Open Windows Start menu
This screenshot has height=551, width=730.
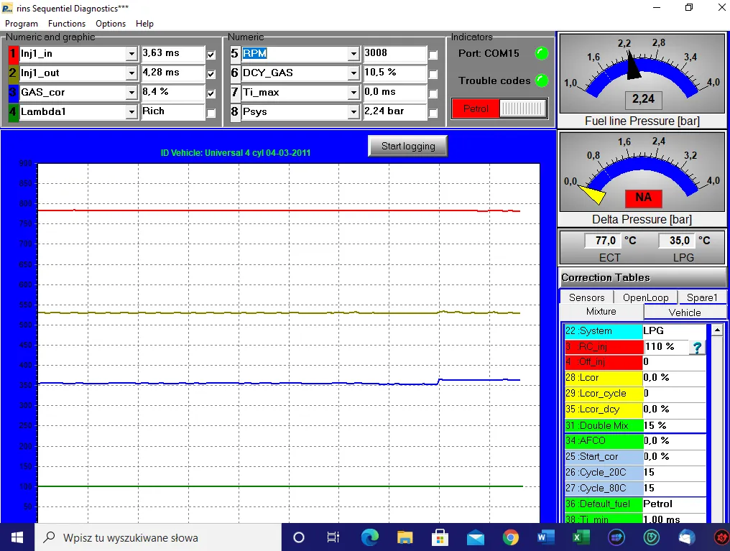[17, 537]
